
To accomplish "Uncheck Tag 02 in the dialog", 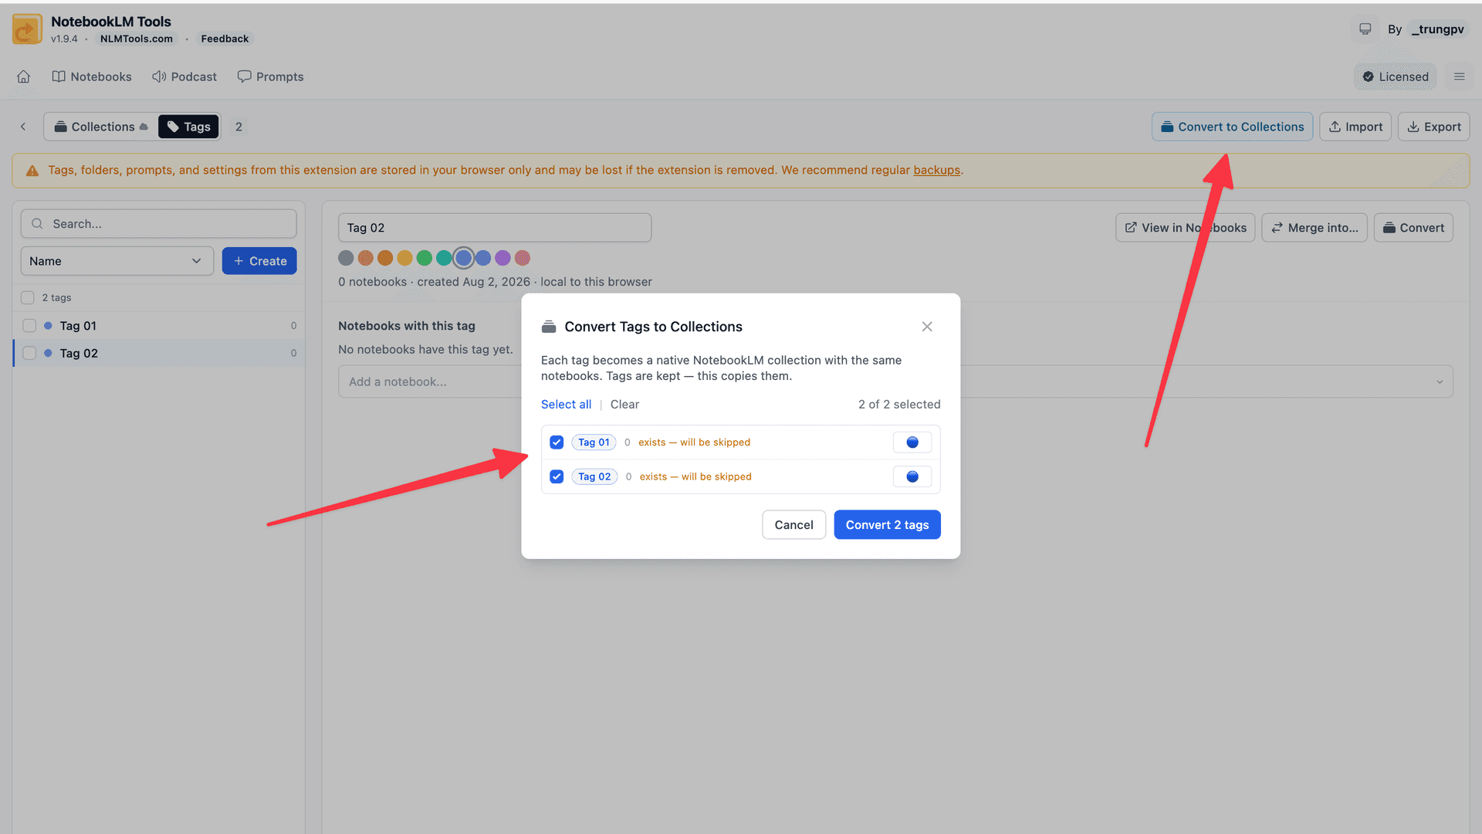I will point(557,476).
